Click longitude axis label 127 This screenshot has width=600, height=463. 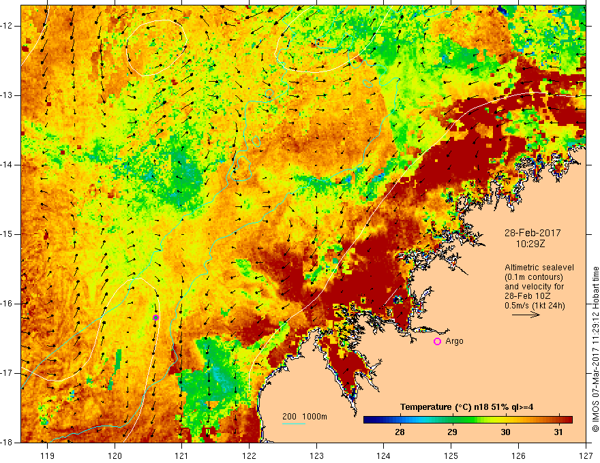pyautogui.click(x=586, y=456)
